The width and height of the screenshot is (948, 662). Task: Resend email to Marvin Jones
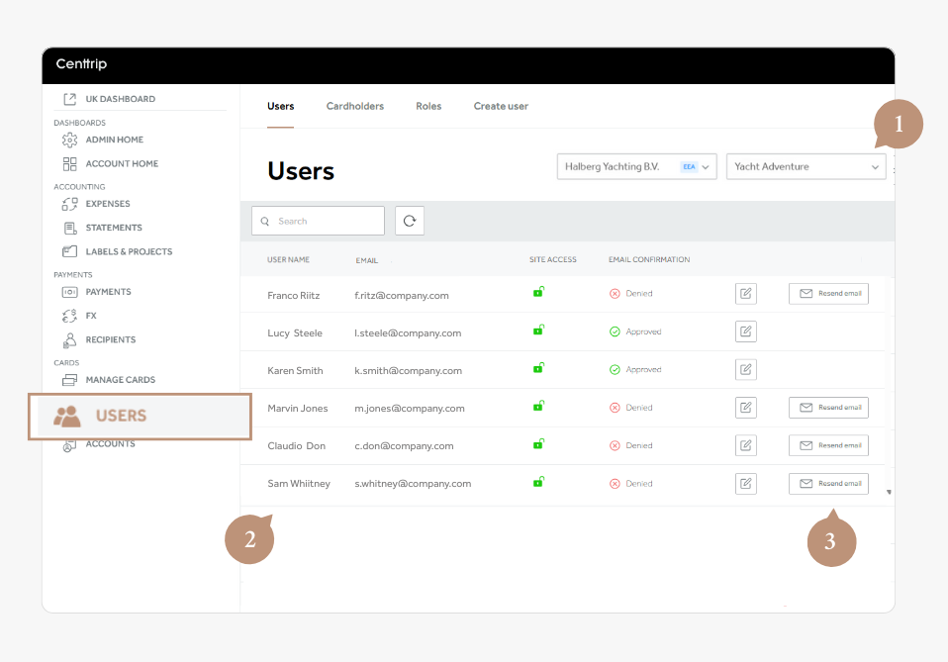pyautogui.click(x=828, y=408)
